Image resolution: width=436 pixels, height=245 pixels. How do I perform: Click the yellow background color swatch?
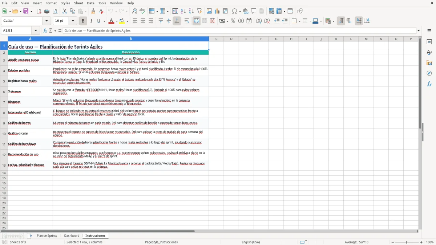tap(122, 21)
